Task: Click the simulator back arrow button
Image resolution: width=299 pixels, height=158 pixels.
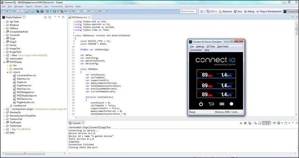Action: point(211,104)
